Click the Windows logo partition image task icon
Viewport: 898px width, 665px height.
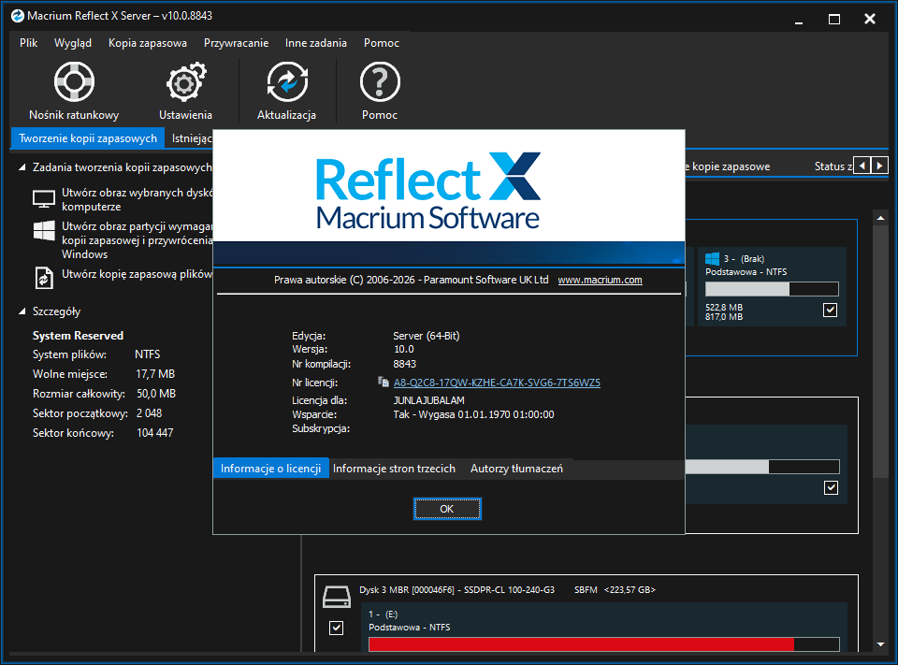tap(44, 231)
